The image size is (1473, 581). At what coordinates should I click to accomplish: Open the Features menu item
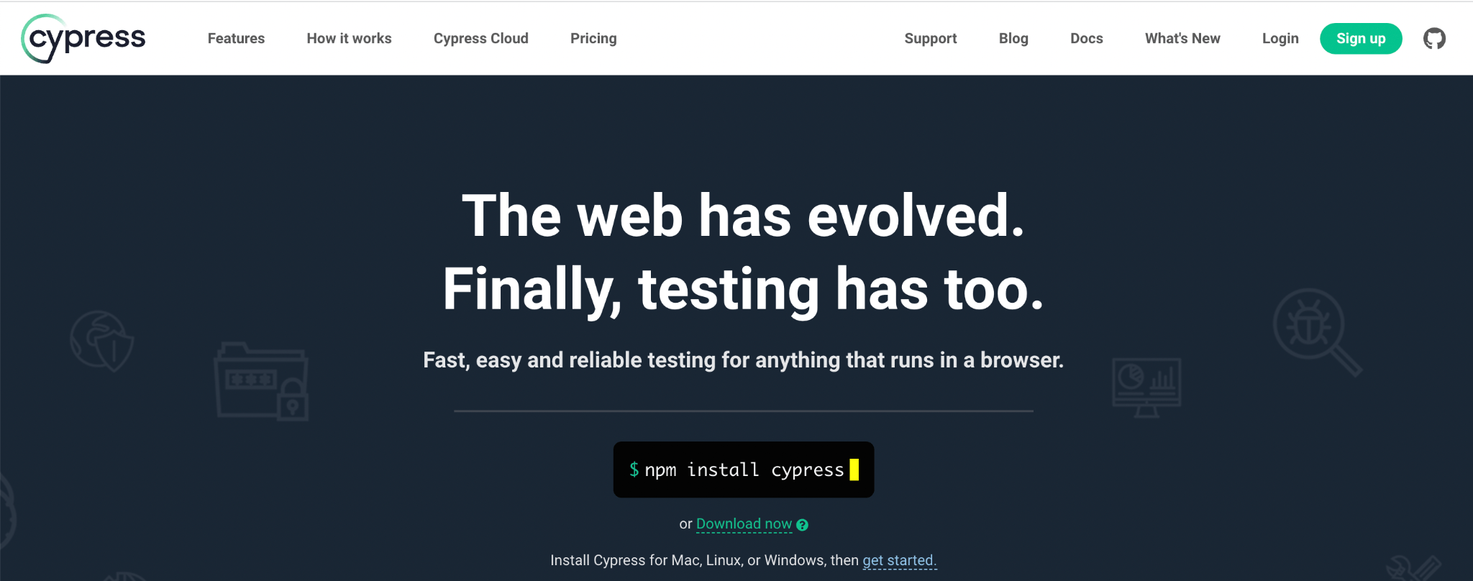click(x=236, y=39)
